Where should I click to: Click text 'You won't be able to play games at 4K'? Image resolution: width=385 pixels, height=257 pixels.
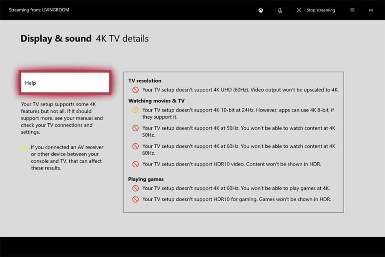(x=285, y=188)
